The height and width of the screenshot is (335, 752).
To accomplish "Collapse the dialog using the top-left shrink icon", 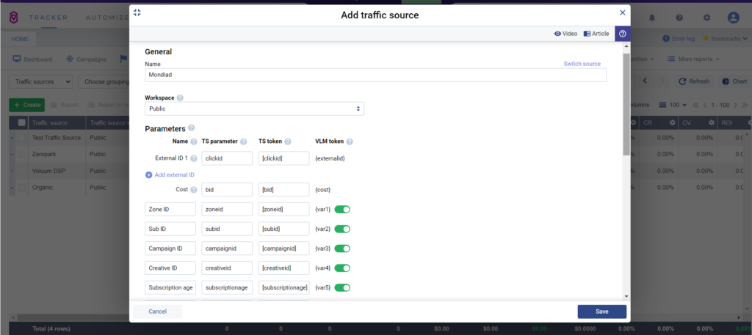I will pyautogui.click(x=137, y=12).
